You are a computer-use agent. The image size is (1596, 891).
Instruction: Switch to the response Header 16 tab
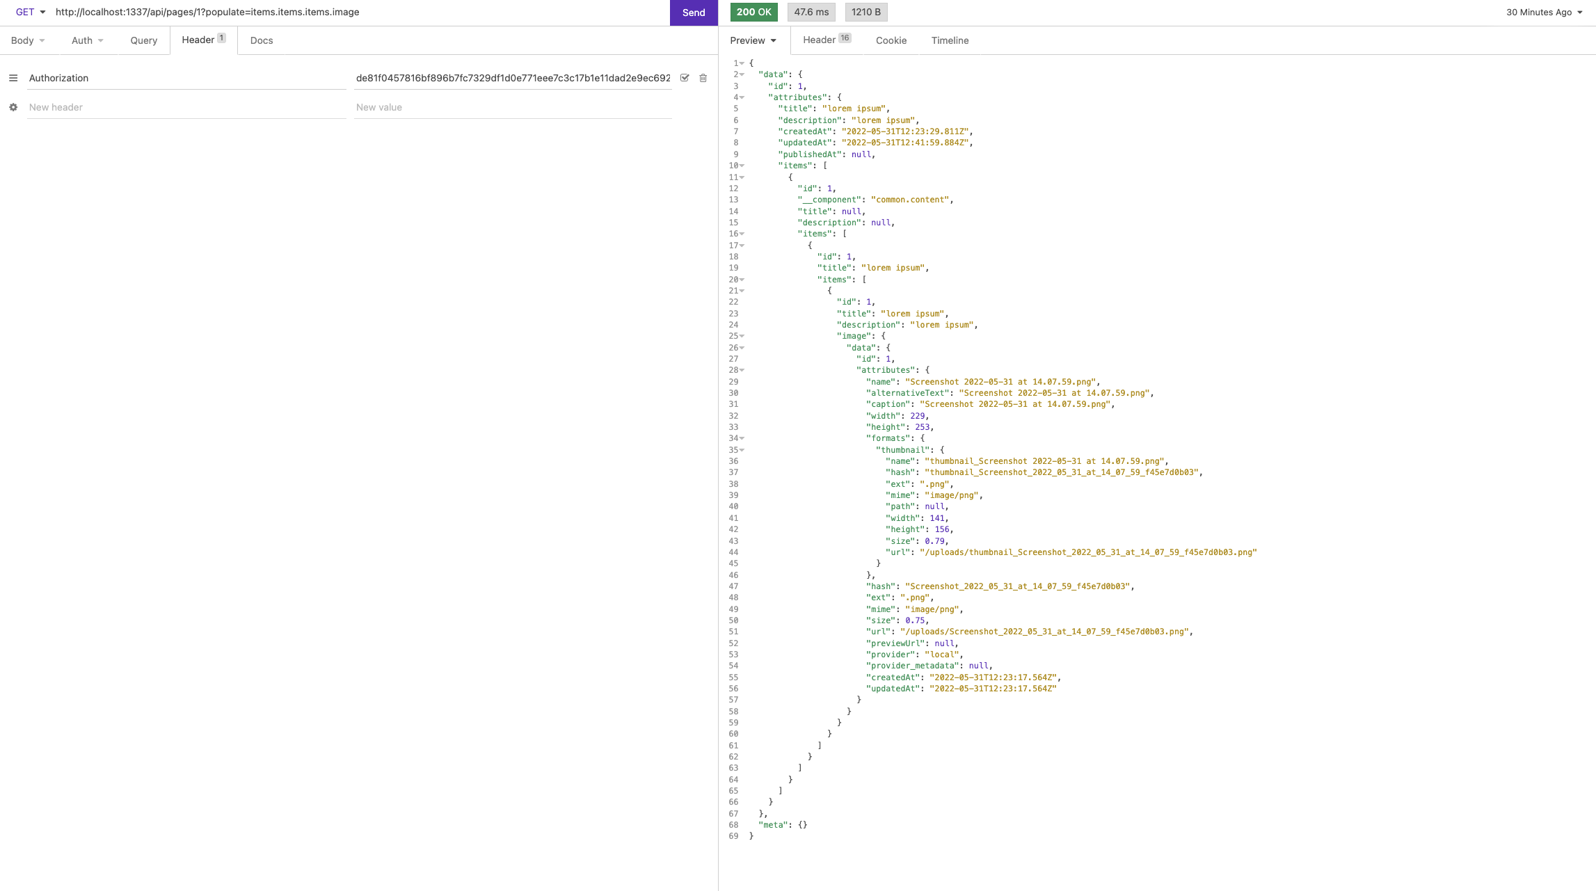827,40
